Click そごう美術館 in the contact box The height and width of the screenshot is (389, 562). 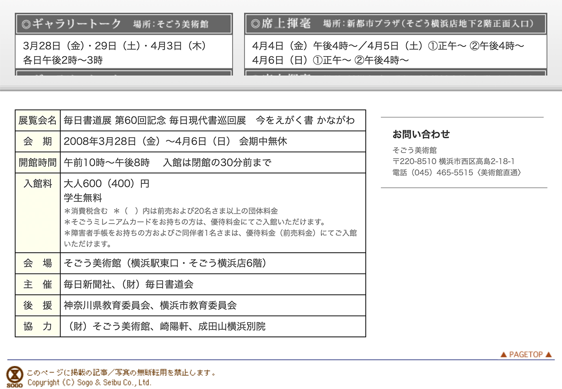(415, 150)
